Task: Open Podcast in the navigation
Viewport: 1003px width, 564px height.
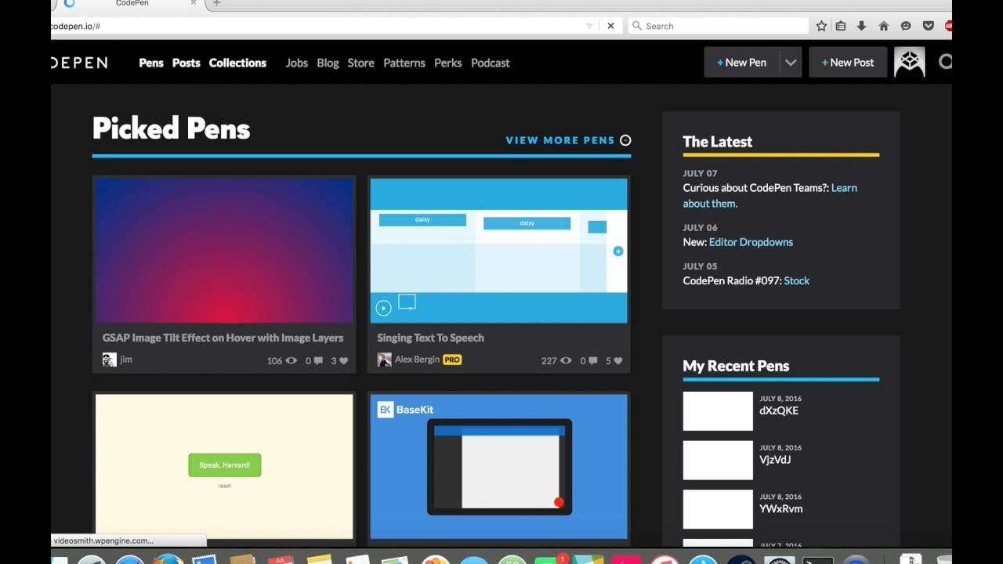Action: pos(491,63)
